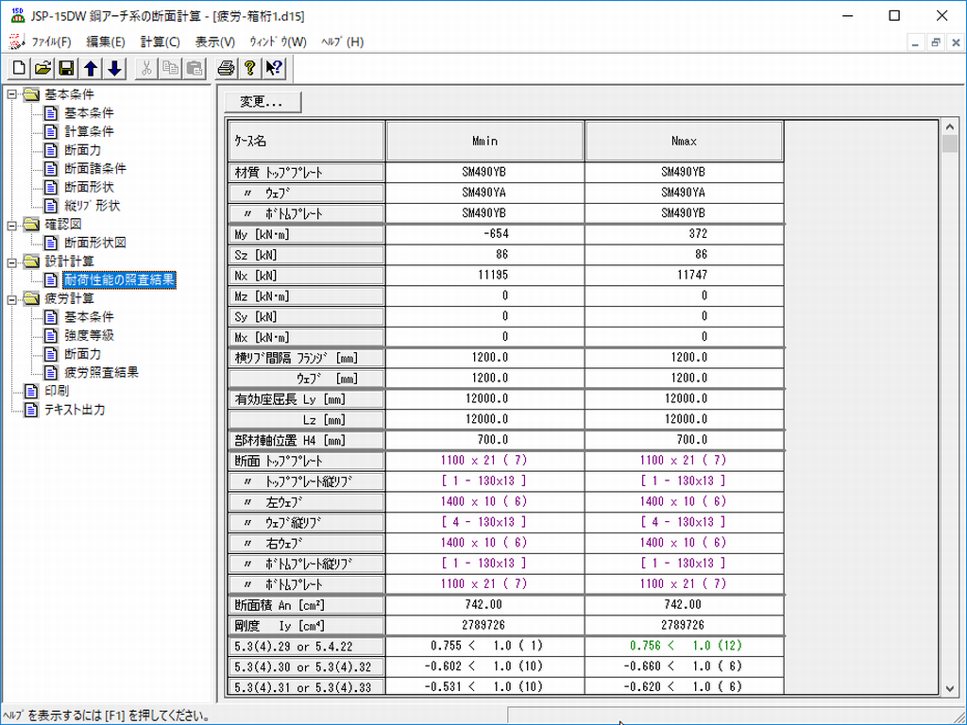The width and height of the screenshot is (967, 725).
Task: Click the Mmin column header
Action: [484, 142]
